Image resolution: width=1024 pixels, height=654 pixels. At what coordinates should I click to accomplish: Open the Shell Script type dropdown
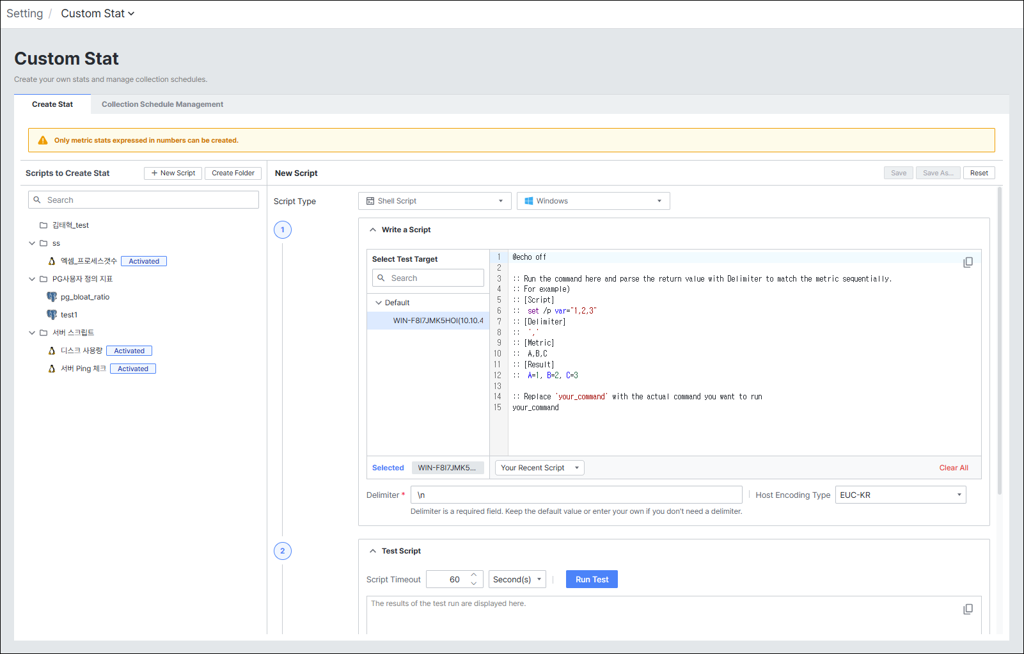point(435,201)
